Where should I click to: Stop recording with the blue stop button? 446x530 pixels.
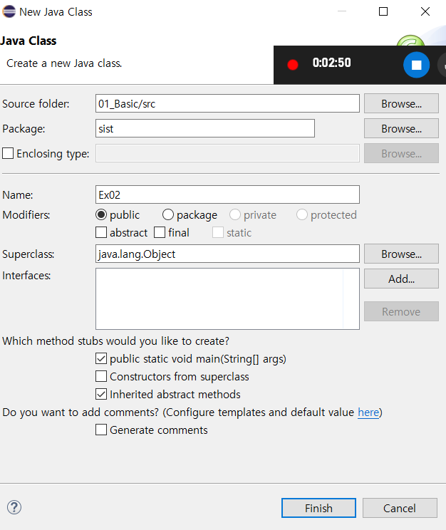pos(416,65)
